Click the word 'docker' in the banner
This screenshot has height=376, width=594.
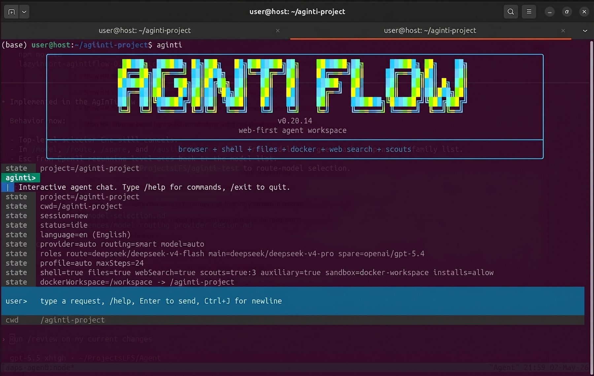303,149
